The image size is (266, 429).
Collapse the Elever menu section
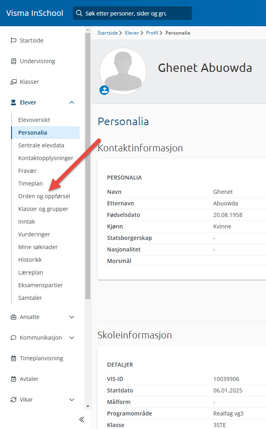tap(72, 102)
